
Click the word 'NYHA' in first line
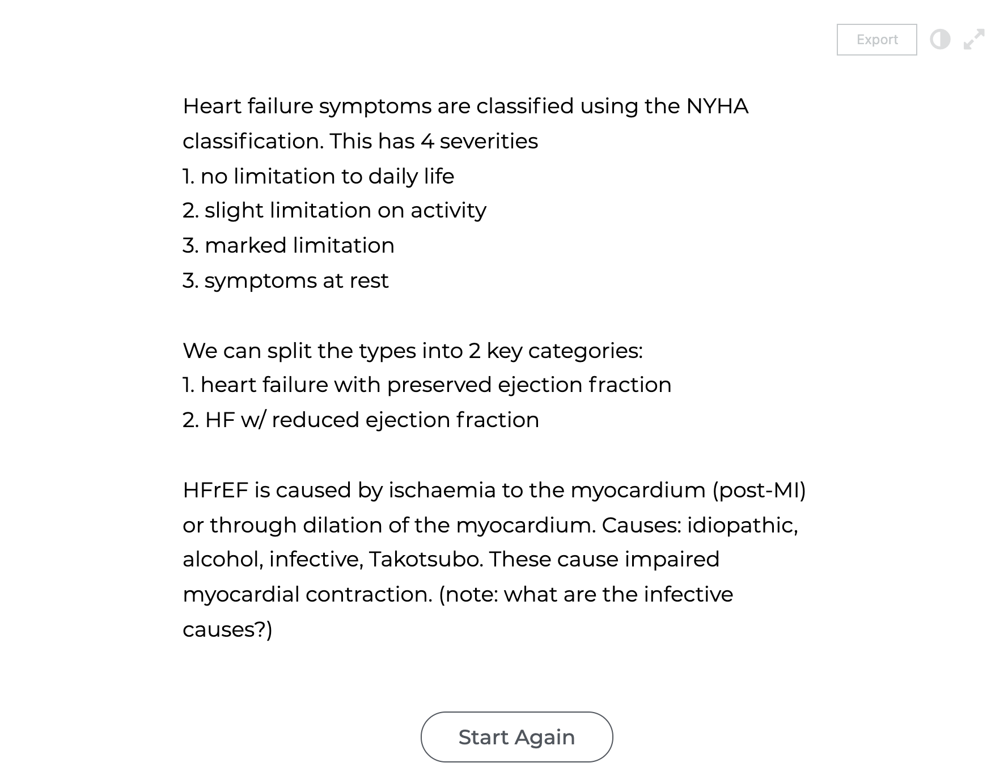pos(717,106)
